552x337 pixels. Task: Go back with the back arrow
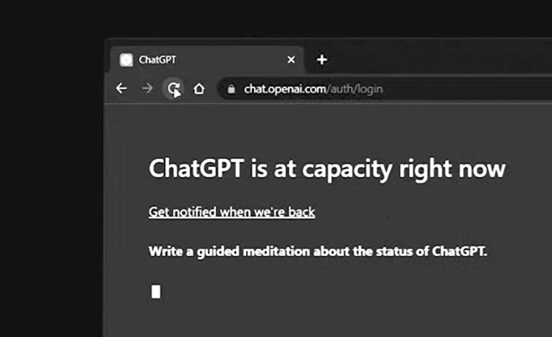point(121,88)
